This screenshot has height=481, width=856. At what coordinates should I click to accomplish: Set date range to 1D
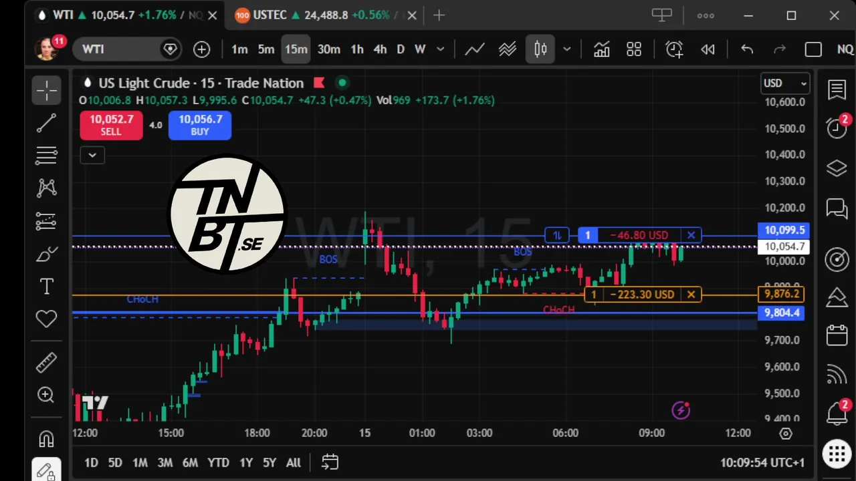tap(91, 462)
